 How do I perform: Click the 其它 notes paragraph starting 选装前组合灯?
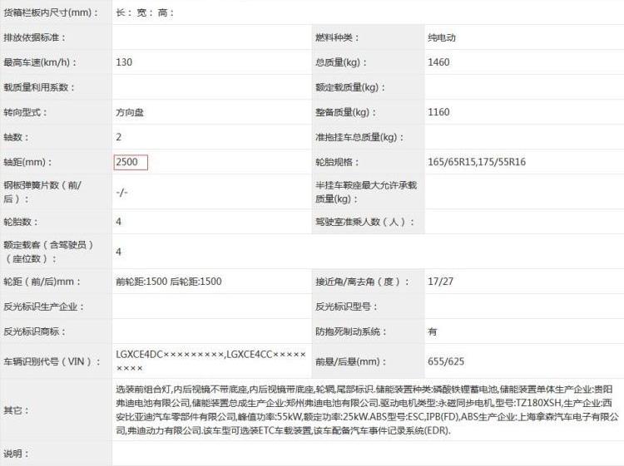tap(367, 410)
